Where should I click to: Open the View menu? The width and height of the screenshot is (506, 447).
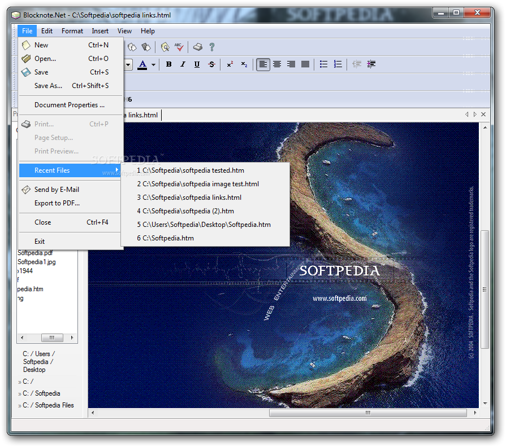pos(124,31)
